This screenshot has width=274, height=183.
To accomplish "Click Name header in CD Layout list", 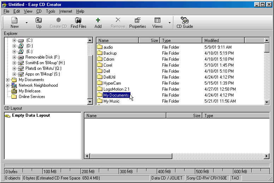I will 125,116.
